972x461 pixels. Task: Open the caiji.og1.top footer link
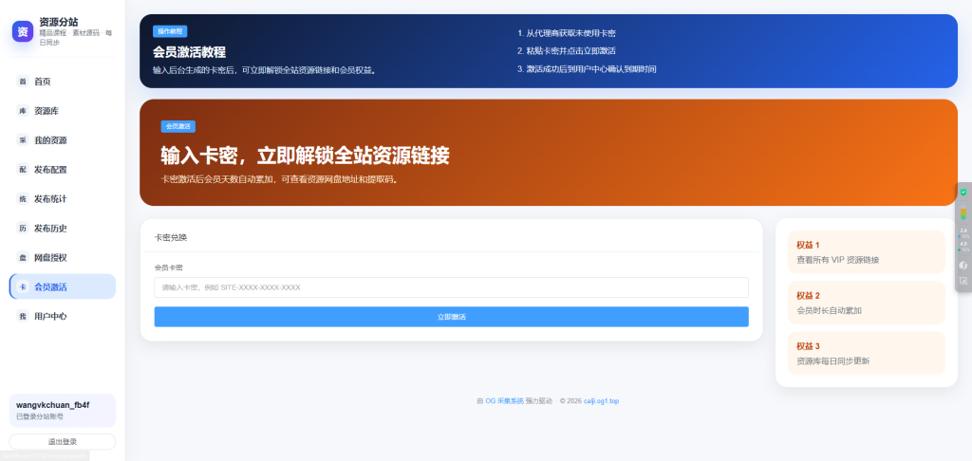pos(601,401)
